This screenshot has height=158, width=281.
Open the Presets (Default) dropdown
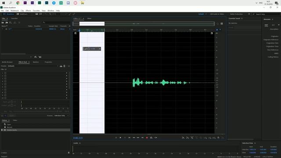(x=33, y=66)
